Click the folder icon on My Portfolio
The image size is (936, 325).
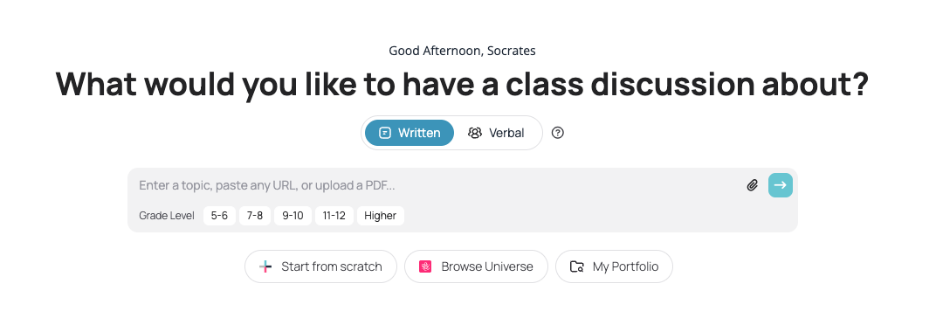coord(576,266)
